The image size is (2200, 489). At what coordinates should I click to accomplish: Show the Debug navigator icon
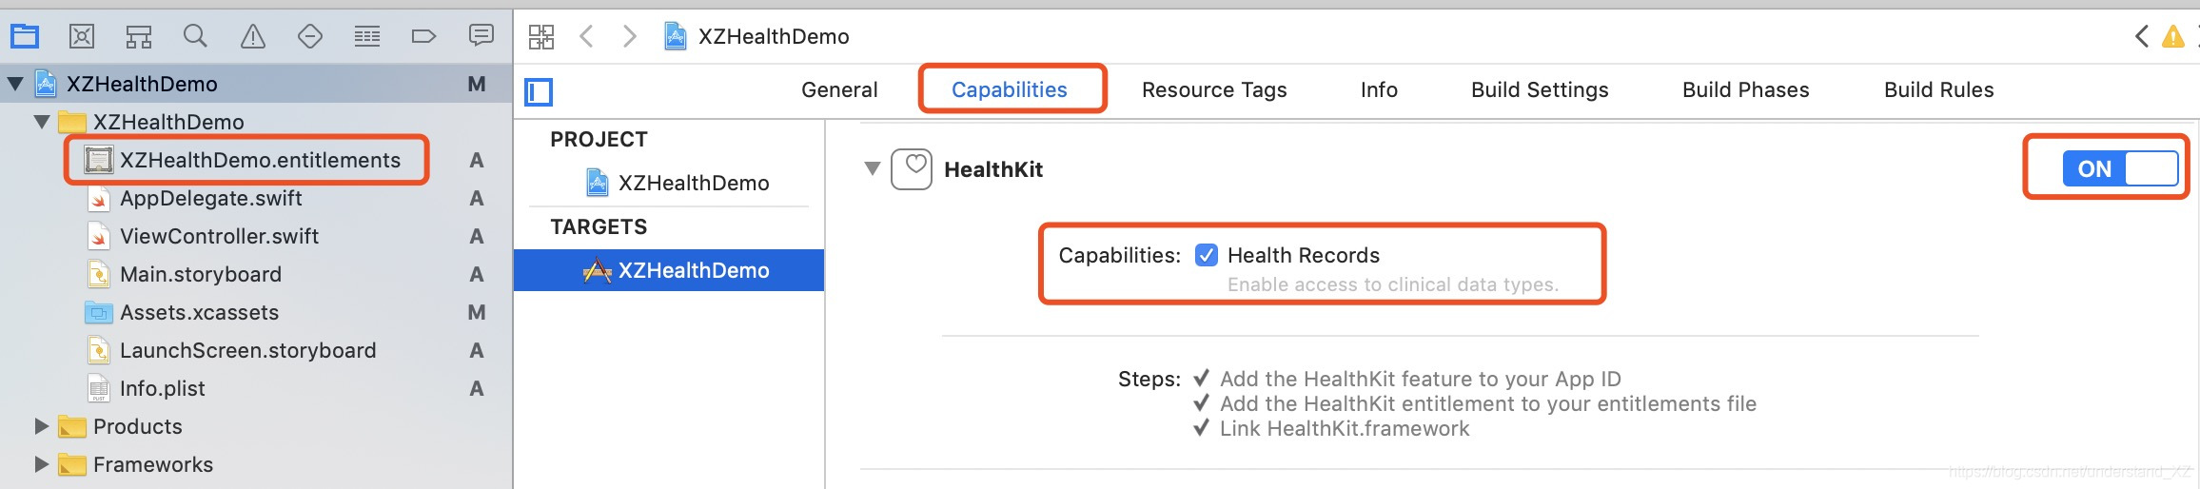(367, 37)
